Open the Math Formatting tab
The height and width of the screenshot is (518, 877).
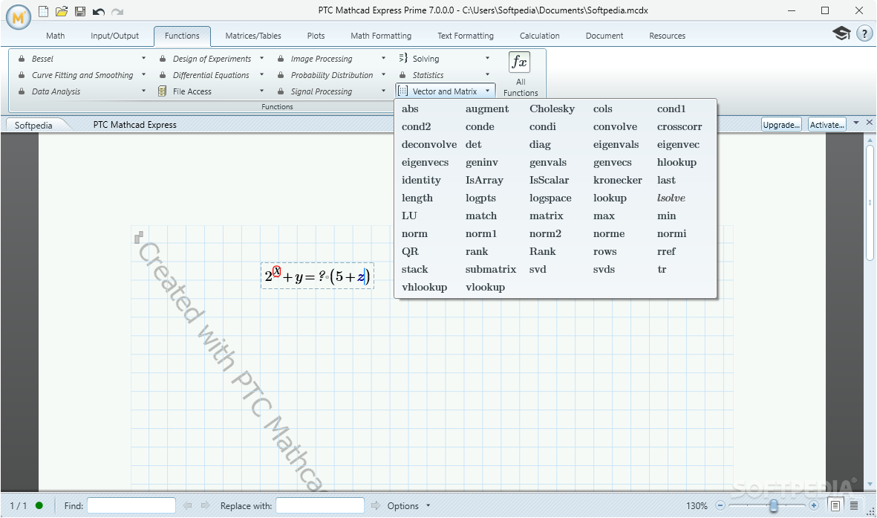tap(381, 36)
